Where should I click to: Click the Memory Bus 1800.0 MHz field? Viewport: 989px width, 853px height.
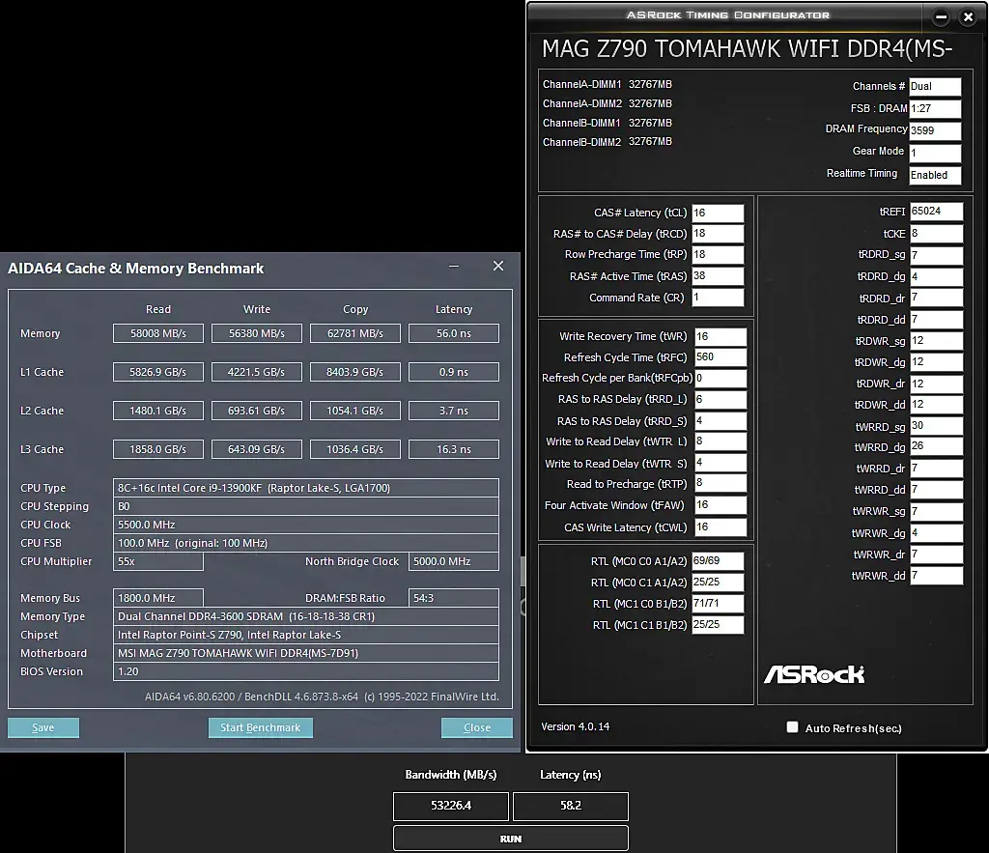click(158, 597)
